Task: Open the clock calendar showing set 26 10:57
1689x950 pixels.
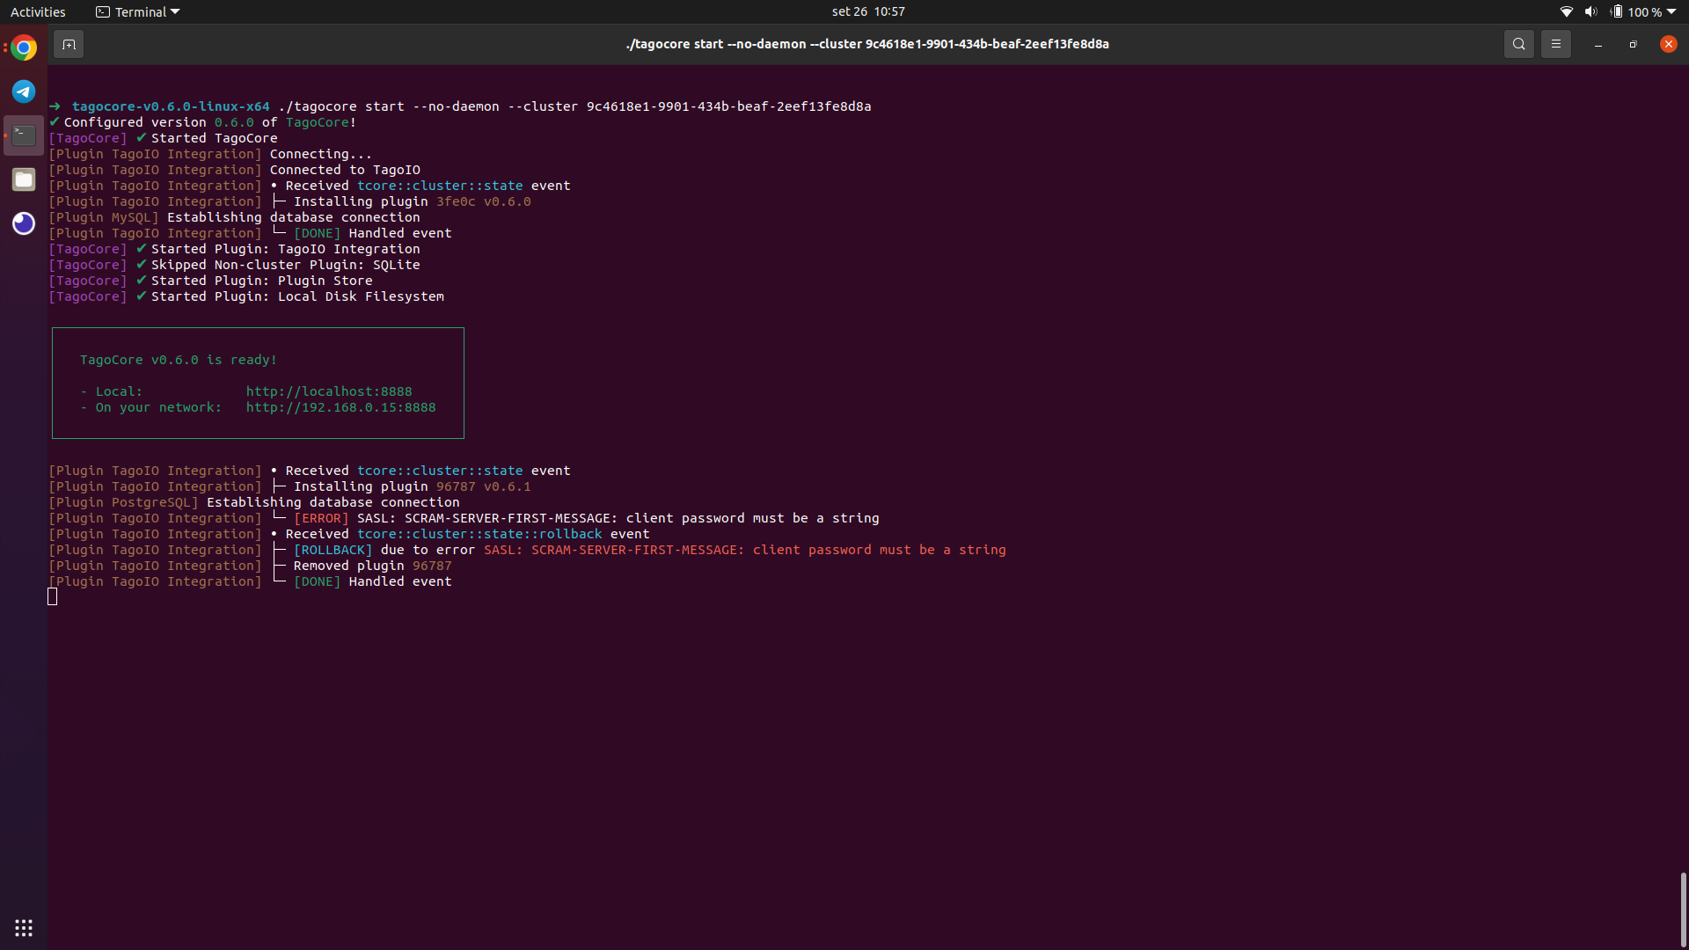Action: [867, 11]
